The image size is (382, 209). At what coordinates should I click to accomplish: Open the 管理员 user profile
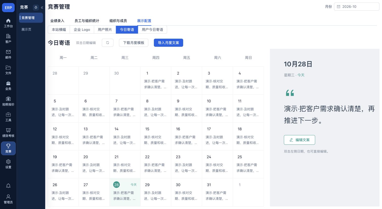(x=8, y=199)
